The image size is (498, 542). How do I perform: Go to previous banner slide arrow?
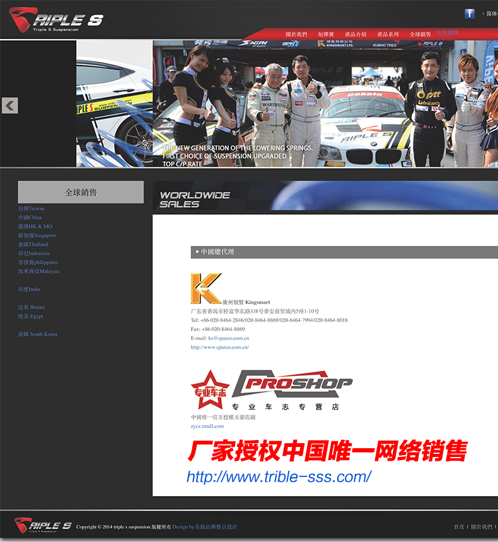pyautogui.click(x=9, y=105)
